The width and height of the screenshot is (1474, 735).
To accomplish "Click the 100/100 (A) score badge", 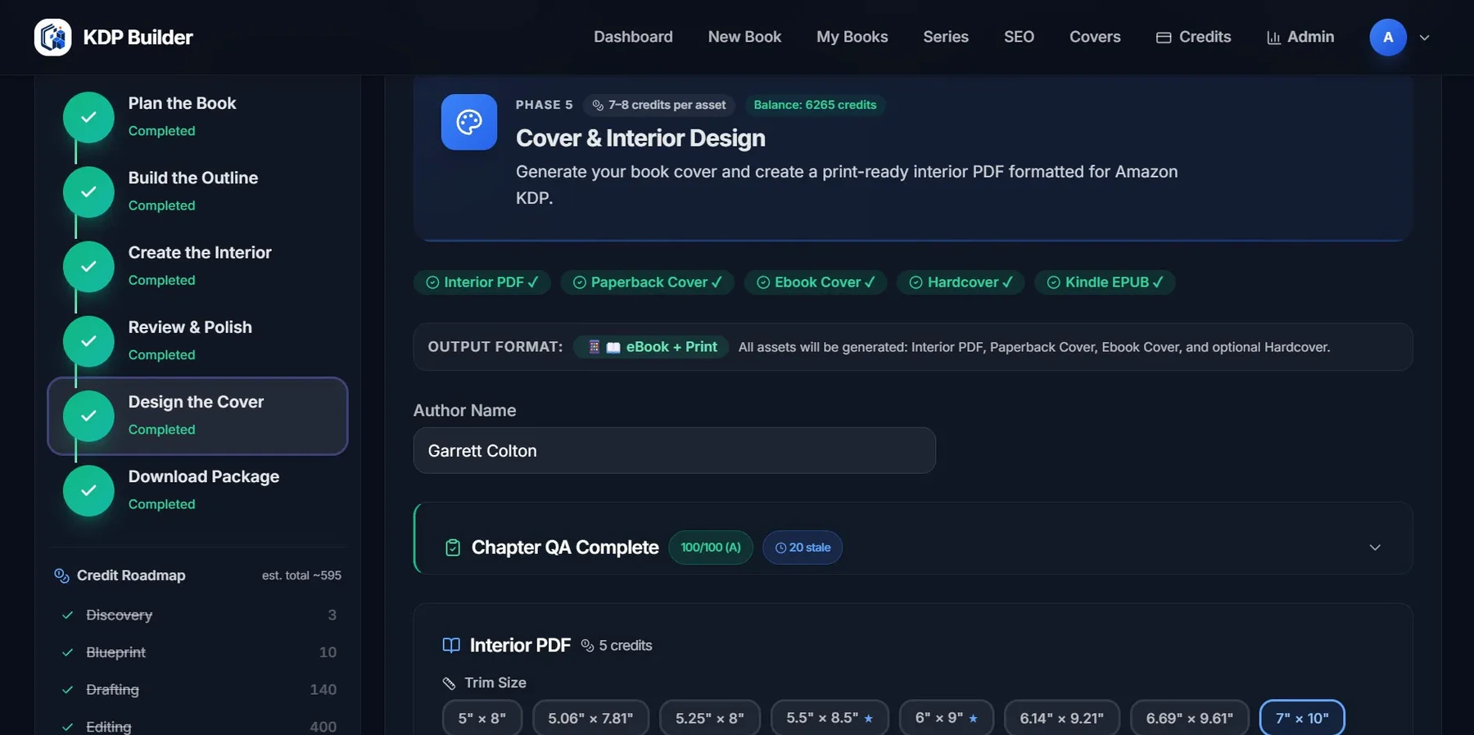I will [711, 548].
